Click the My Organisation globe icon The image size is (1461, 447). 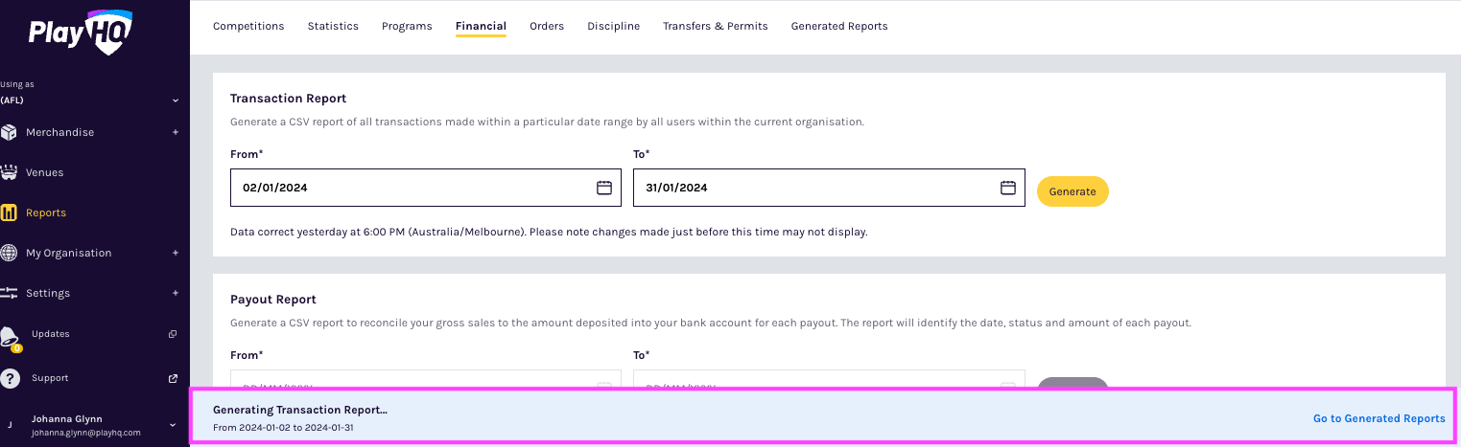[x=10, y=253]
